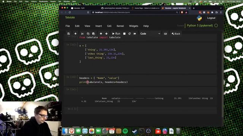Click the page scrollbar on the notebook's right edge

[223, 75]
